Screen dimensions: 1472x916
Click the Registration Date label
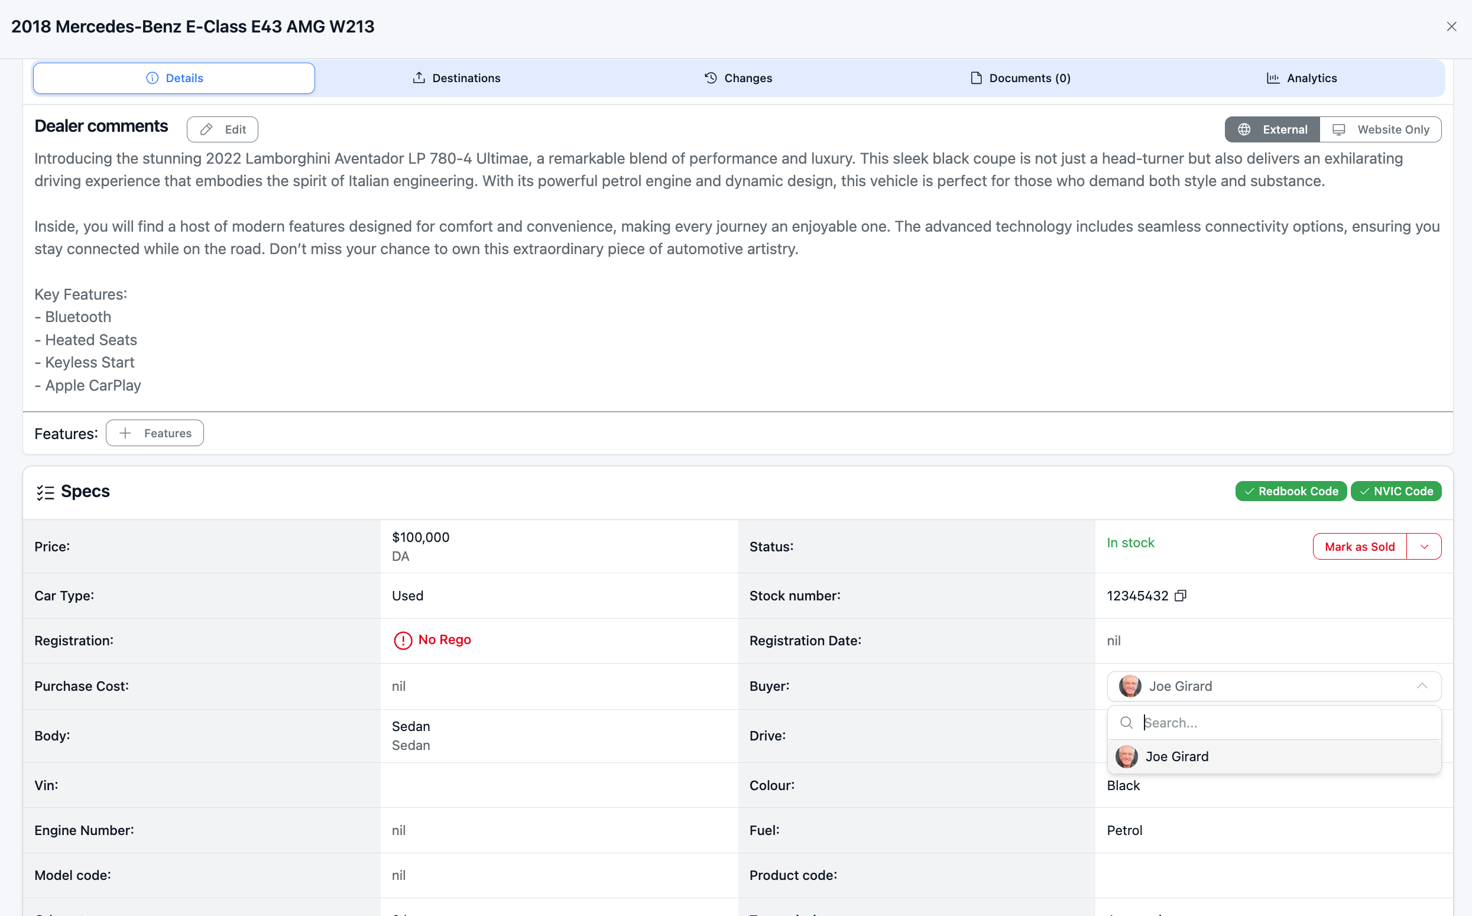[x=805, y=641]
